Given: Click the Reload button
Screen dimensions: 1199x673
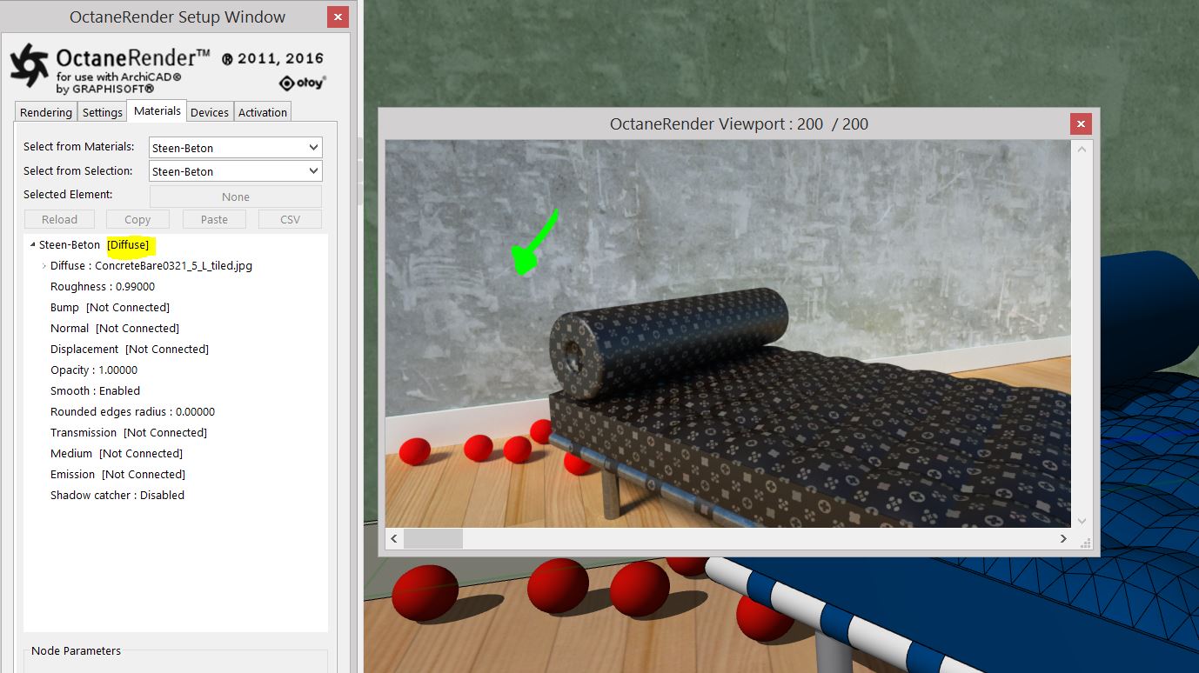Looking at the screenshot, I should click(58, 219).
